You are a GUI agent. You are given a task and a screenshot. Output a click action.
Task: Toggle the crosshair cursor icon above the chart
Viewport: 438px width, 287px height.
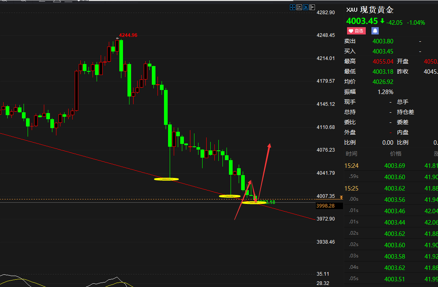pyautogui.click(x=292, y=7)
